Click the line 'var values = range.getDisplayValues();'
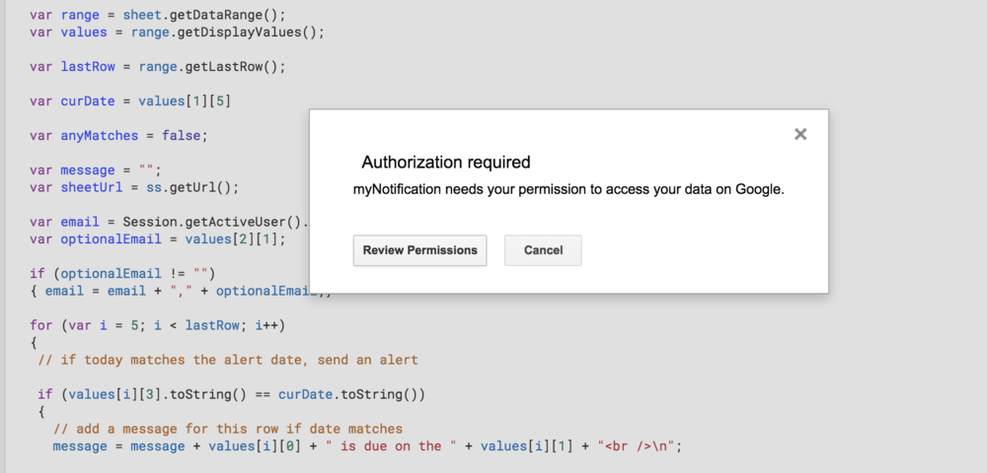This screenshot has height=473, width=987. click(x=177, y=33)
